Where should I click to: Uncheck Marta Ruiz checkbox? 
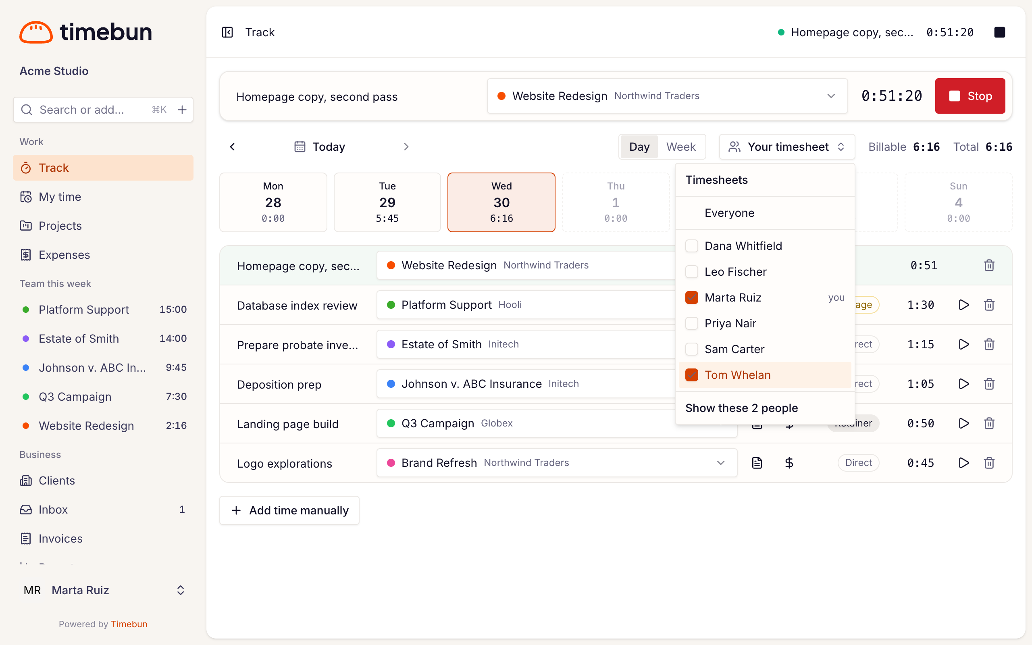click(692, 298)
